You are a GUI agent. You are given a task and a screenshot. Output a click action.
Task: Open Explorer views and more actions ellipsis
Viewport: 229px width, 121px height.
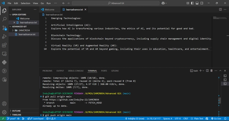click(x=35, y=9)
